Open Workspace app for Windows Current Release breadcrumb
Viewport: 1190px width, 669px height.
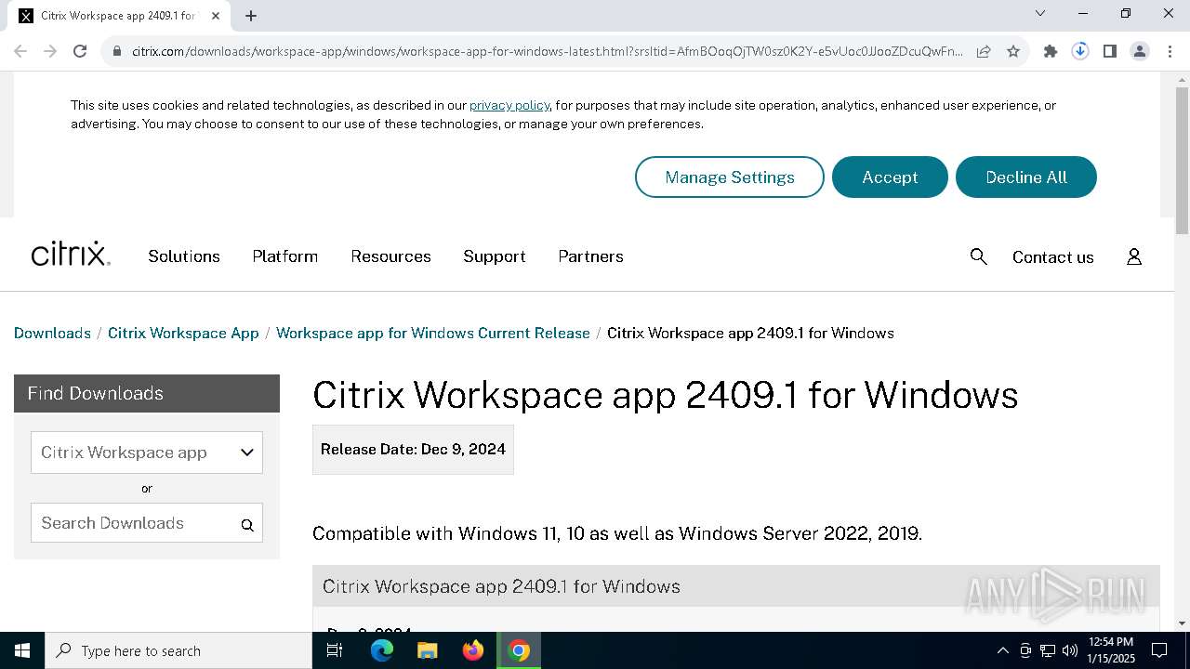(x=433, y=333)
